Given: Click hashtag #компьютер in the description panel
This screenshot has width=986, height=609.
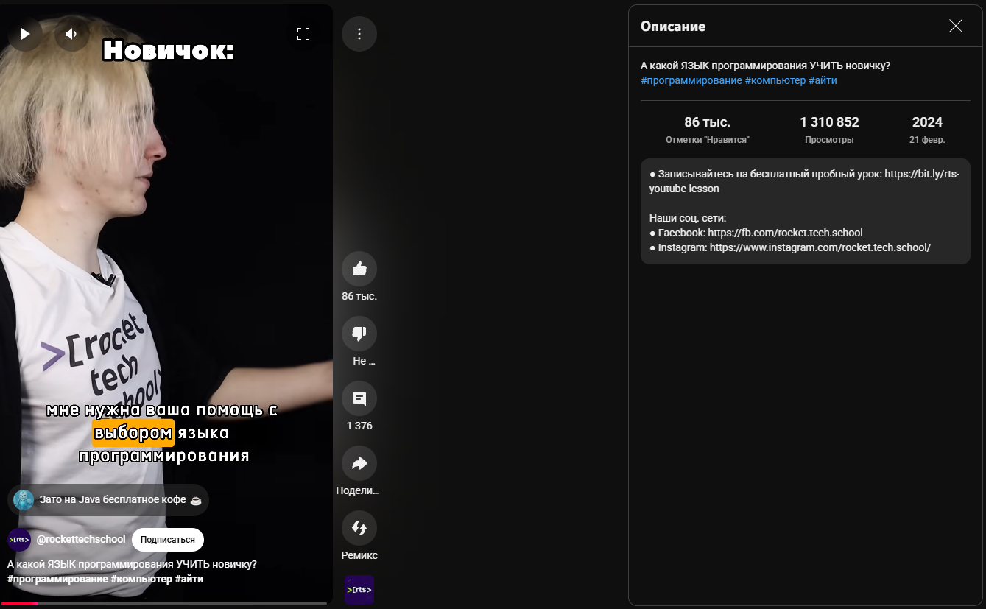Looking at the screenshot, I should click(775, 80).
